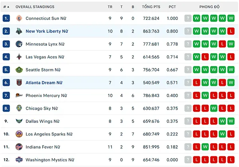Click the gray question mark in Minnesota Lynx row

click(x=188, y=44)
